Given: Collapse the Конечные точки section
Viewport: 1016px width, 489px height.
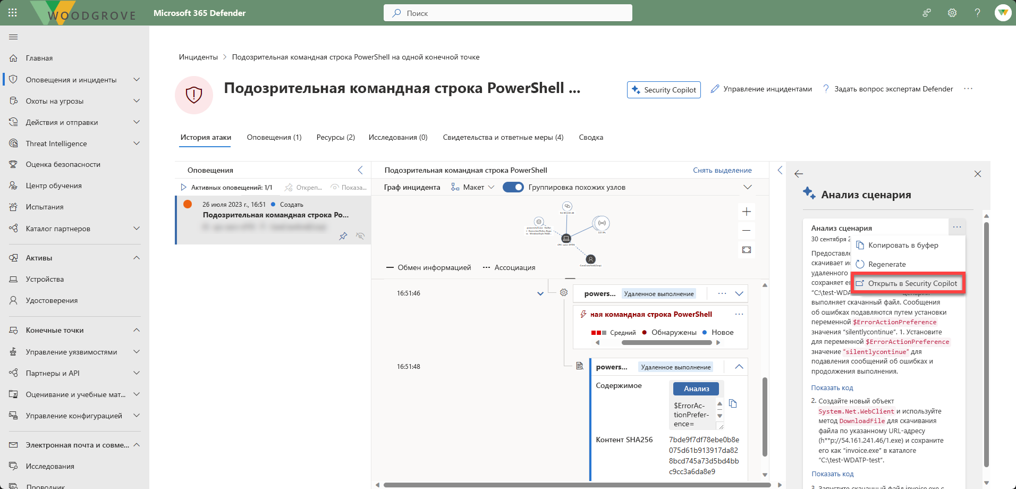Looking at the screenshot, I should point(136,330).
